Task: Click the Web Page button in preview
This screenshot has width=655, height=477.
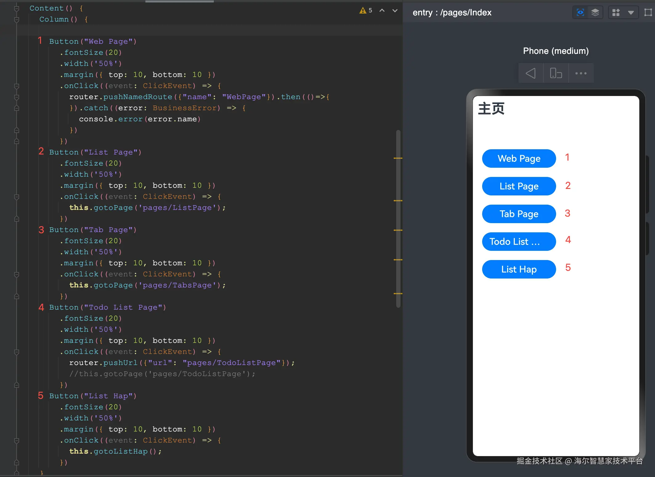Action: click(x=519, y=158)
